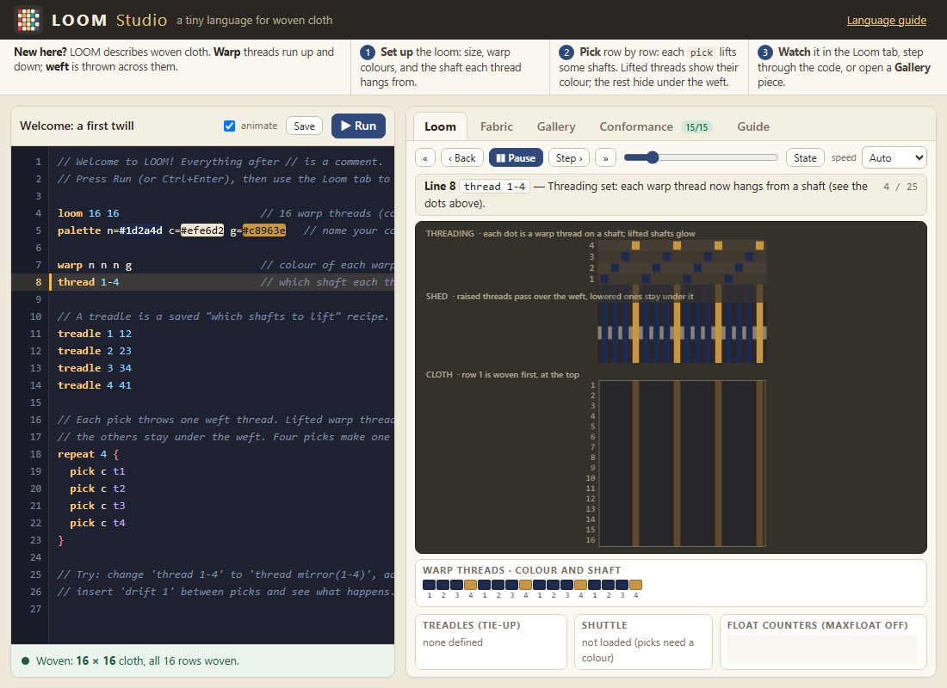Click code line 'pick c t1'
This screenshot has width=947, height=688.
[x=97, y=471]
